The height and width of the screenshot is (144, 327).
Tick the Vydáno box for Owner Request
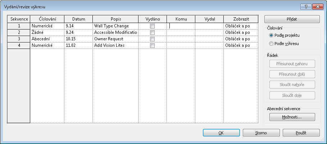click(153, 39)
